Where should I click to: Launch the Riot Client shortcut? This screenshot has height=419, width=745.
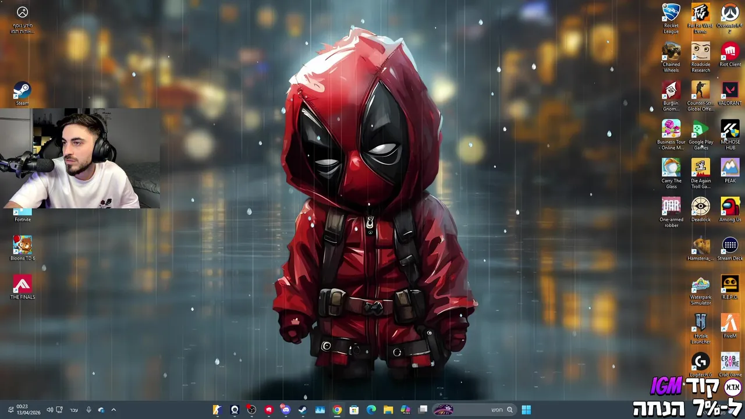730,55
